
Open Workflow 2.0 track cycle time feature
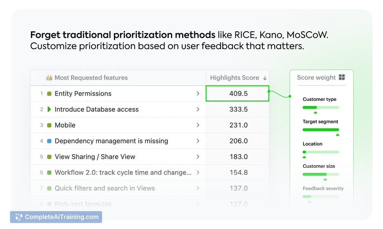[x=118, y=172]
